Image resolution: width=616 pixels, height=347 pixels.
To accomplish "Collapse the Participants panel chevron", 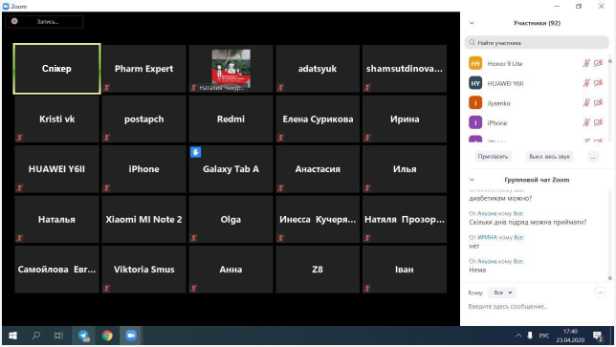I will coord(472,23).
